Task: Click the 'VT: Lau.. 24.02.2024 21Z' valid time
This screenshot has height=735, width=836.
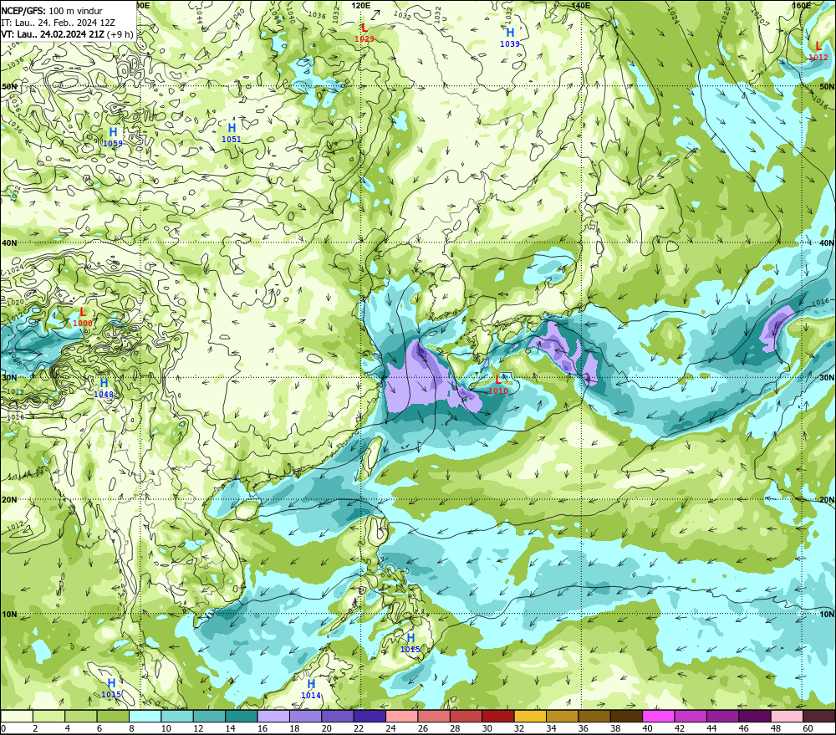Action: tap(53, 34)
